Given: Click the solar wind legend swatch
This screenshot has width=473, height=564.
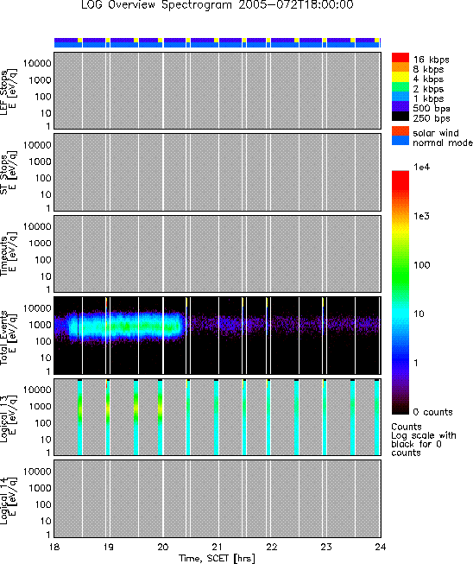Looking at the screenshot, I should click(x=400, y=131).
